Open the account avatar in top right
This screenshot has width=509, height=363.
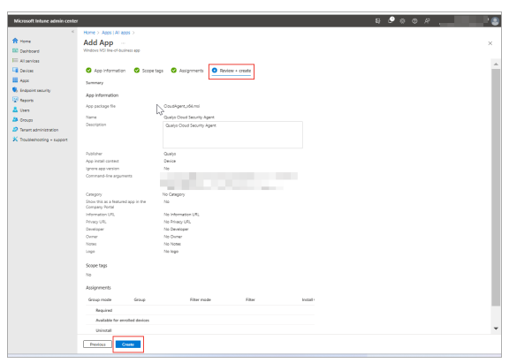tap(495, 21)
